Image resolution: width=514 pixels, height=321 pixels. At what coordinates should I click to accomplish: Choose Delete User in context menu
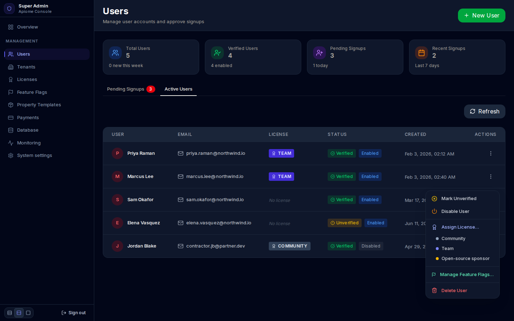coord(463,291)
